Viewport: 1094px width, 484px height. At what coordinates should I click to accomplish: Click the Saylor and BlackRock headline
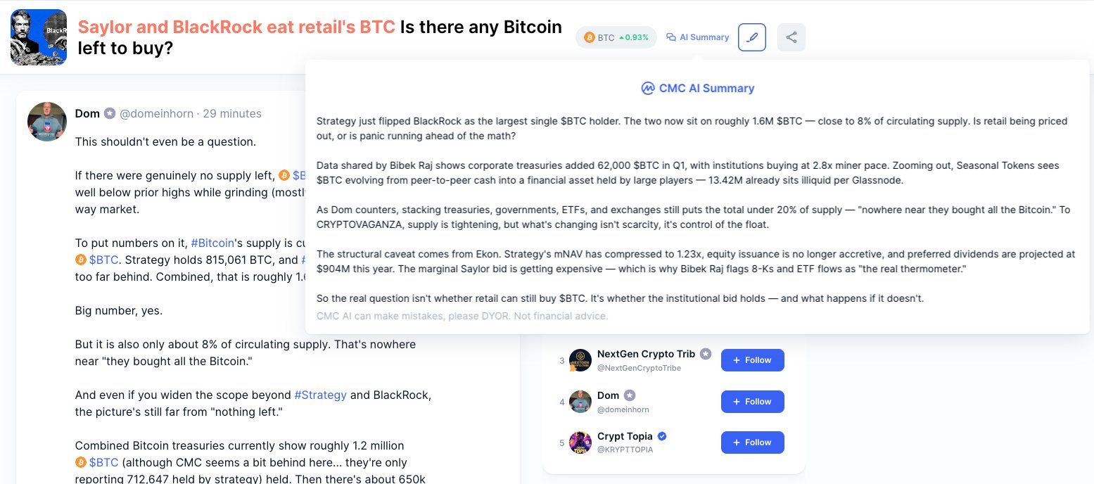tap(236, 27)
